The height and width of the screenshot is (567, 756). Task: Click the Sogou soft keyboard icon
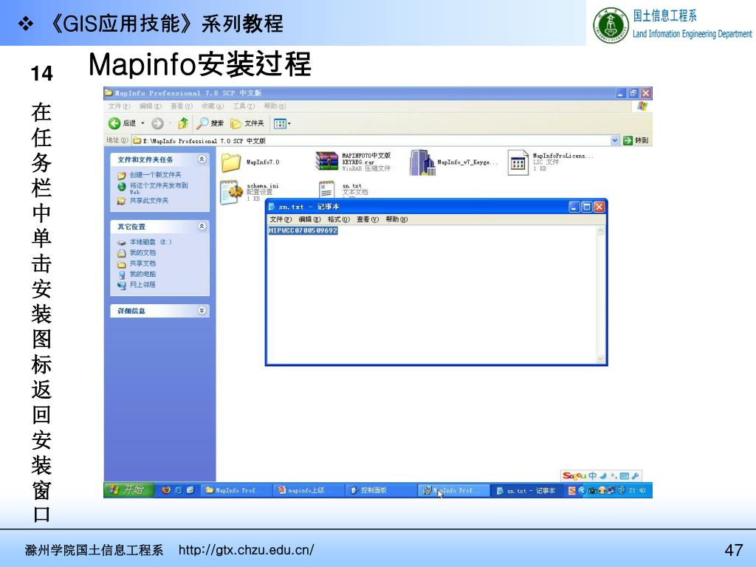625,476
